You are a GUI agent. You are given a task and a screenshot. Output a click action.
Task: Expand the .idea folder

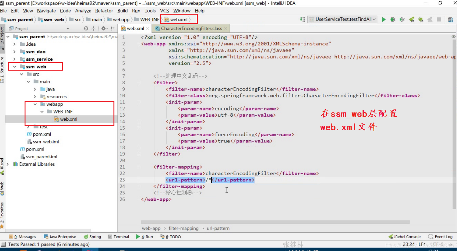click(x=15, y=44)
